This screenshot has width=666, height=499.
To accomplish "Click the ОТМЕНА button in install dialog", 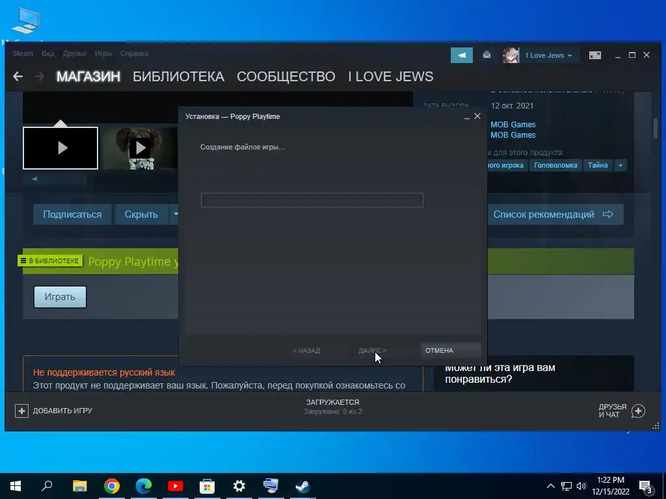I will pyautogui.click(x=451, y=350).
